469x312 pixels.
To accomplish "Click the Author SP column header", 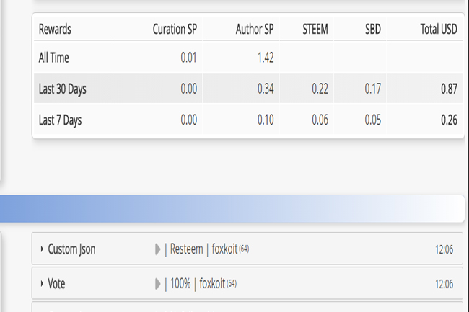I will [255, 30].
